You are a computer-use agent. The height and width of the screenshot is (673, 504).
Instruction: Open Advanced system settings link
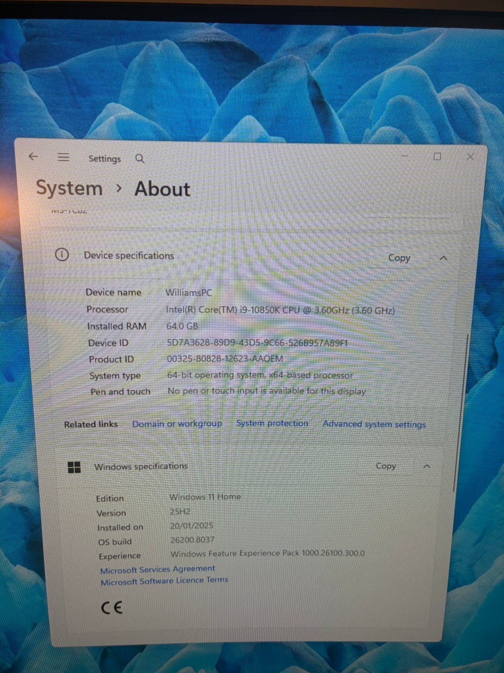tap(374, 424)
